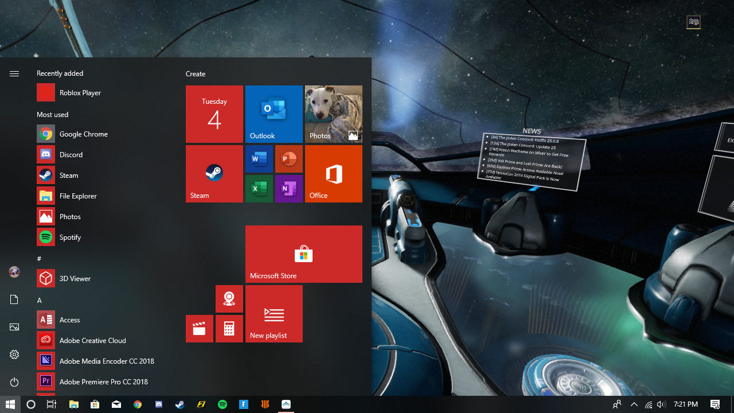The width and height of the screenshot is (734, 413).
Task: Open the OneNote tile
Action: click(289, 189)
